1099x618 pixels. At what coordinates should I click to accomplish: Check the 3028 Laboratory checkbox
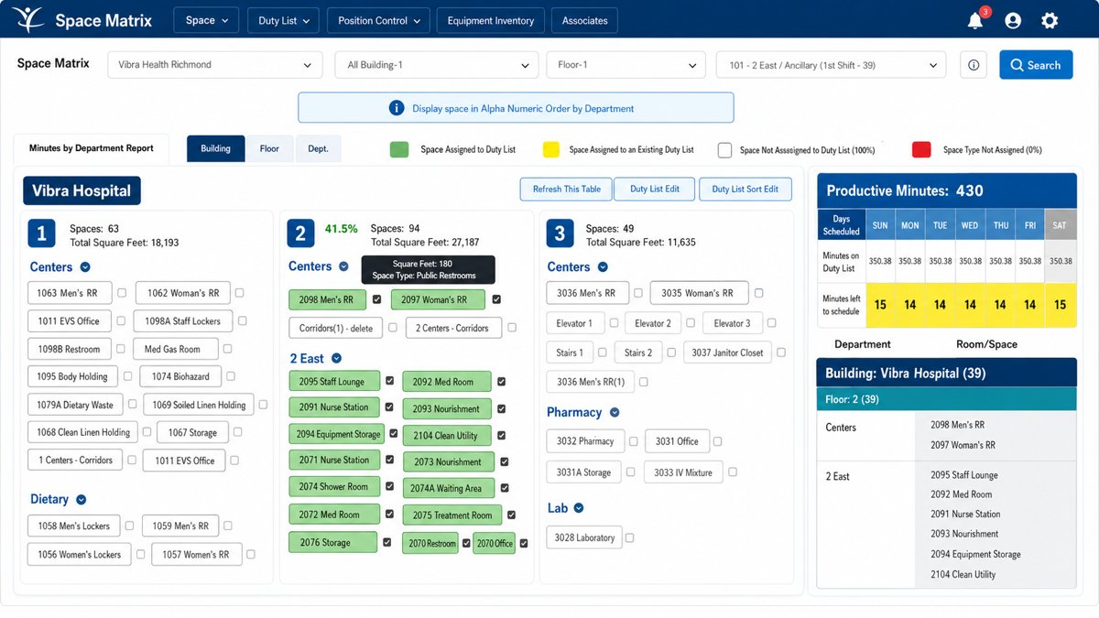(629, 537)
